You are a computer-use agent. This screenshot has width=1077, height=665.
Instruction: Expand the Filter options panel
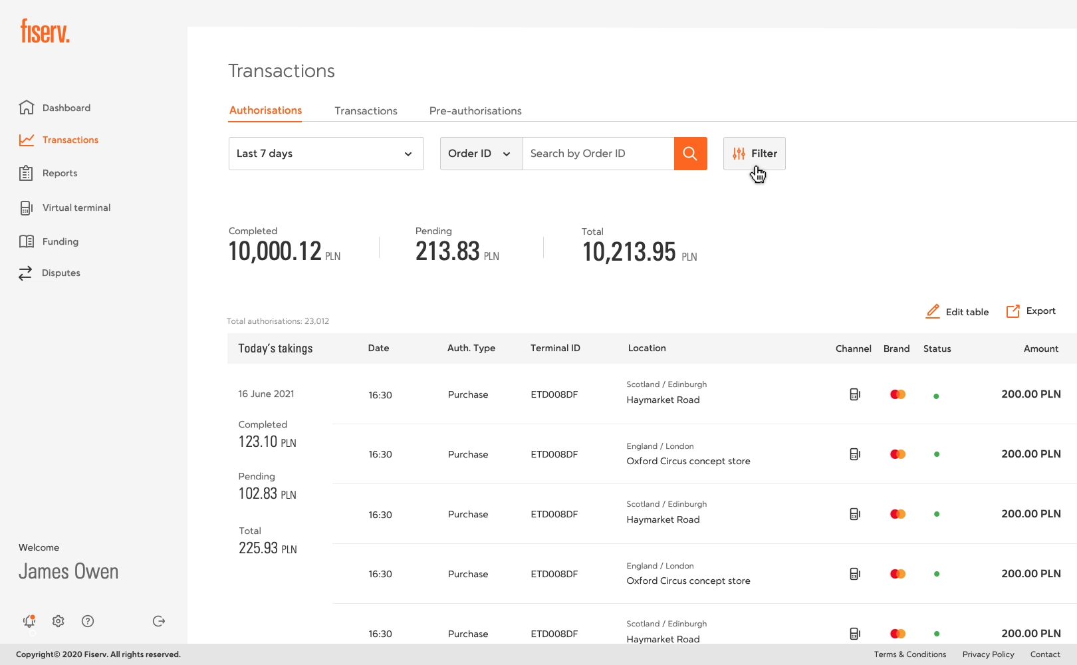click(755, 153)
